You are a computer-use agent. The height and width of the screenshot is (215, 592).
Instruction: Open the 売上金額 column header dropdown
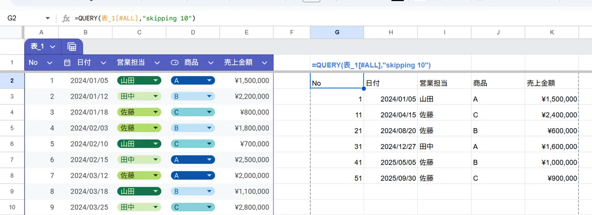pyautogui.click(x=264, y=63)
